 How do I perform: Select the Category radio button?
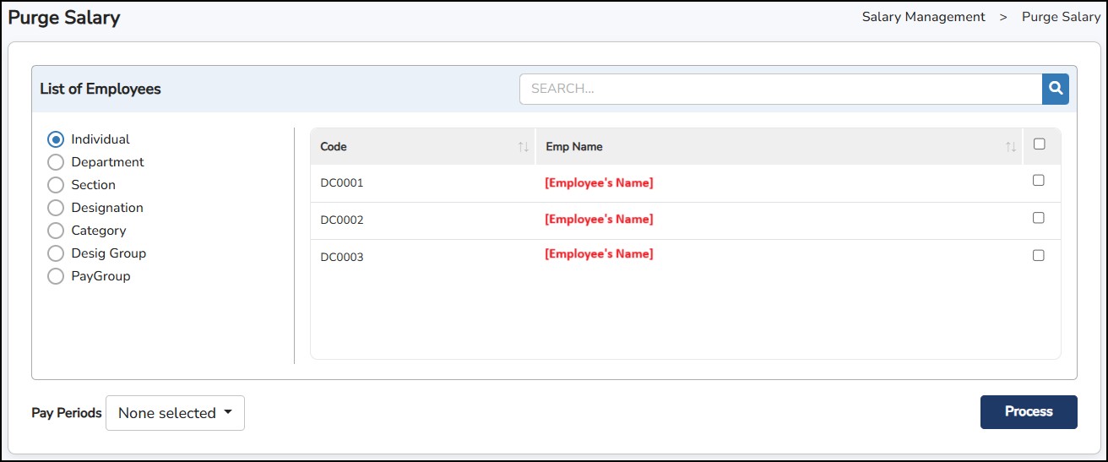click(x=56, y=231)
